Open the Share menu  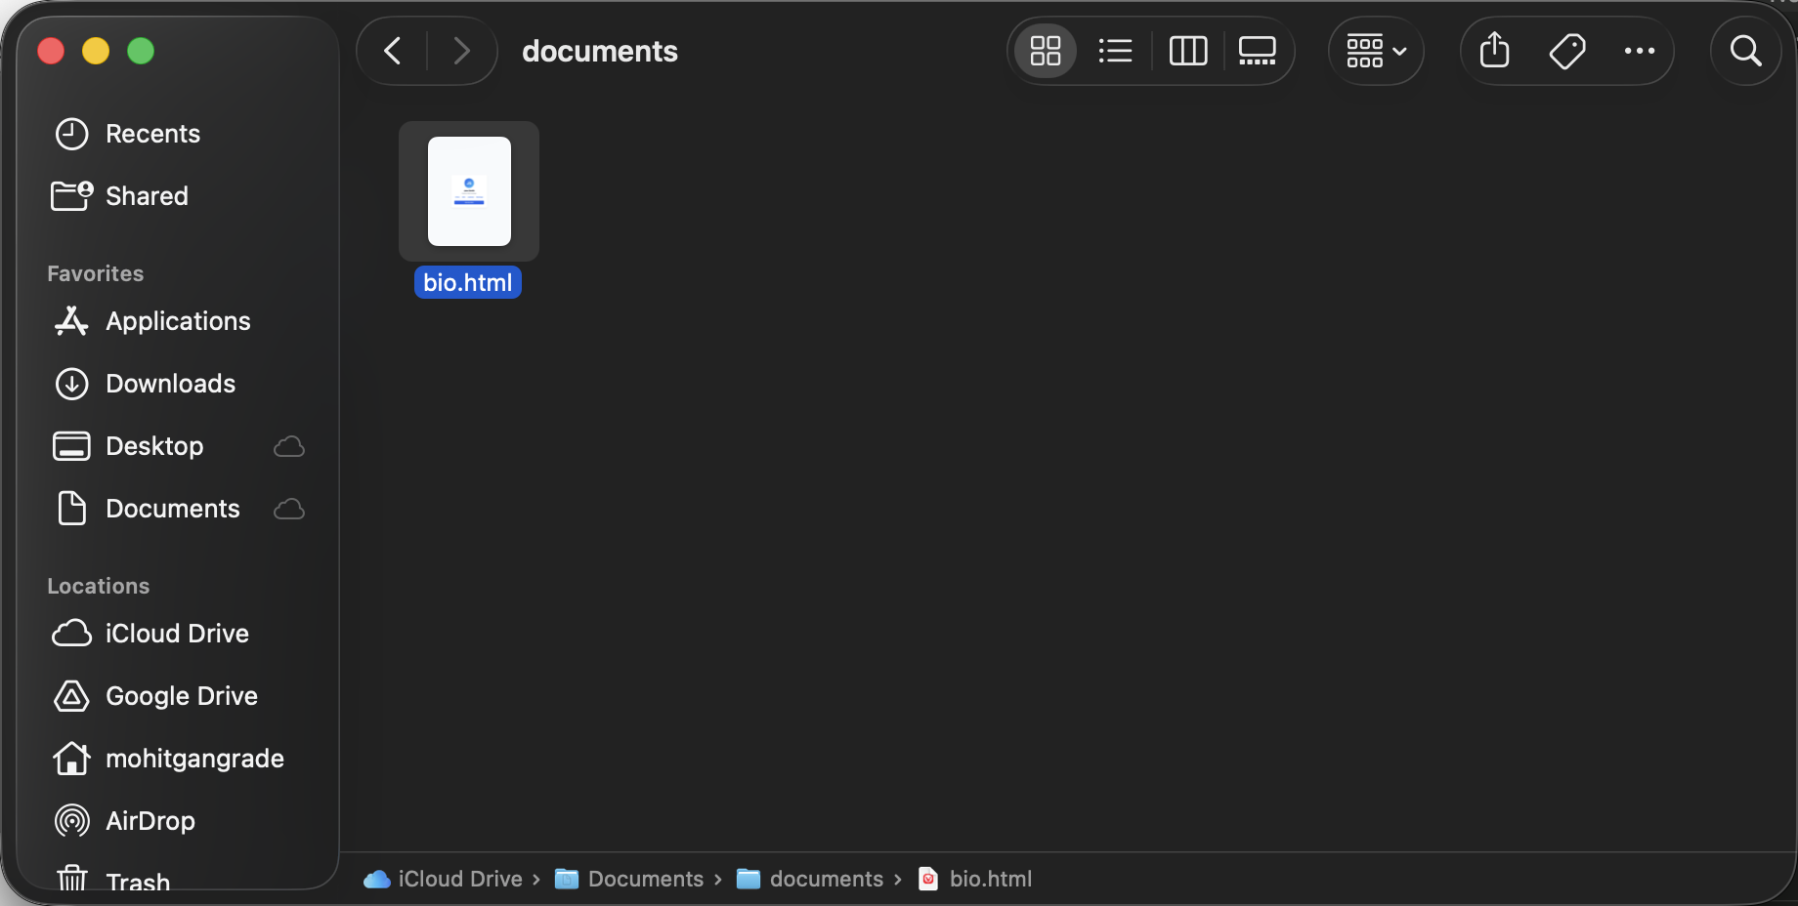[1493, 51]
